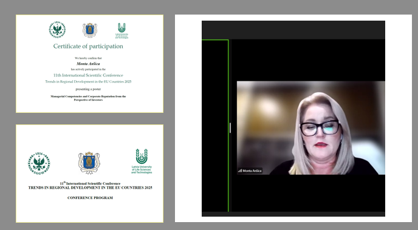418x230 pixels.
Task: Click the "We hereby confirm that" line
Action: pos(88,58)
